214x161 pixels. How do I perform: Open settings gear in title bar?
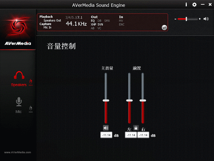click(194, 5)
